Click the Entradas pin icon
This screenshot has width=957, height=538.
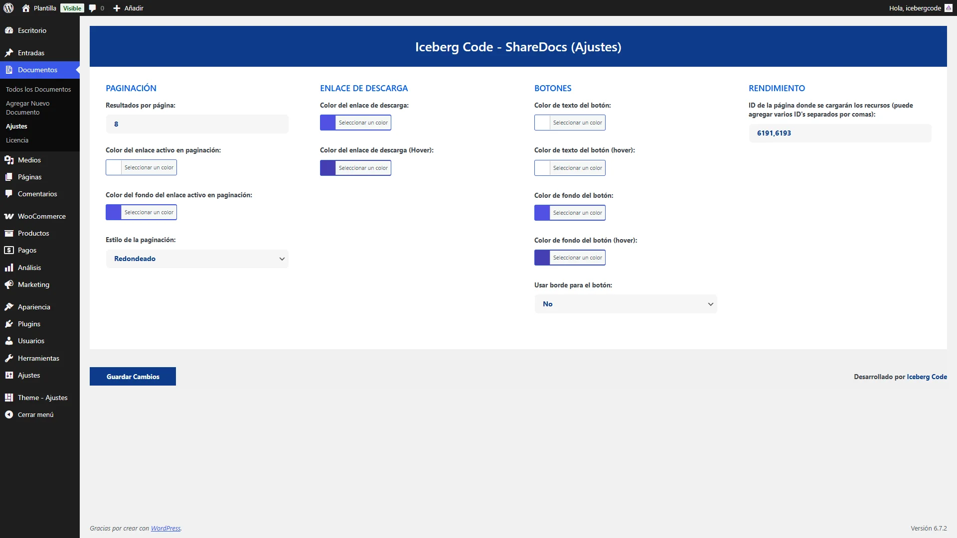click(x=9, y=53)
